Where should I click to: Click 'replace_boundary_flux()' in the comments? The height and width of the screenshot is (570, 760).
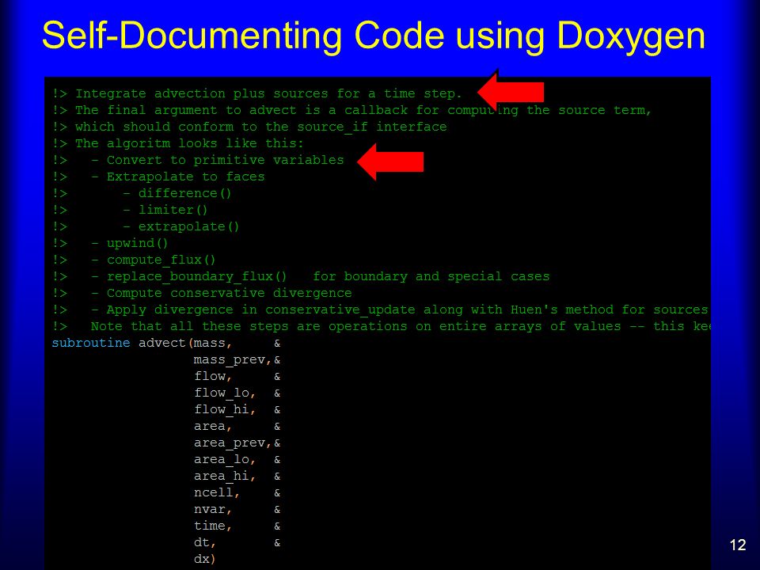click(x=197, y=277)
